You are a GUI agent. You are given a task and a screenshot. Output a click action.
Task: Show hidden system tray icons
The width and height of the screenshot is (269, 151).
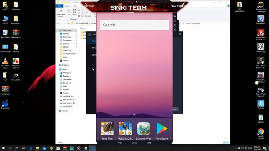235,148
